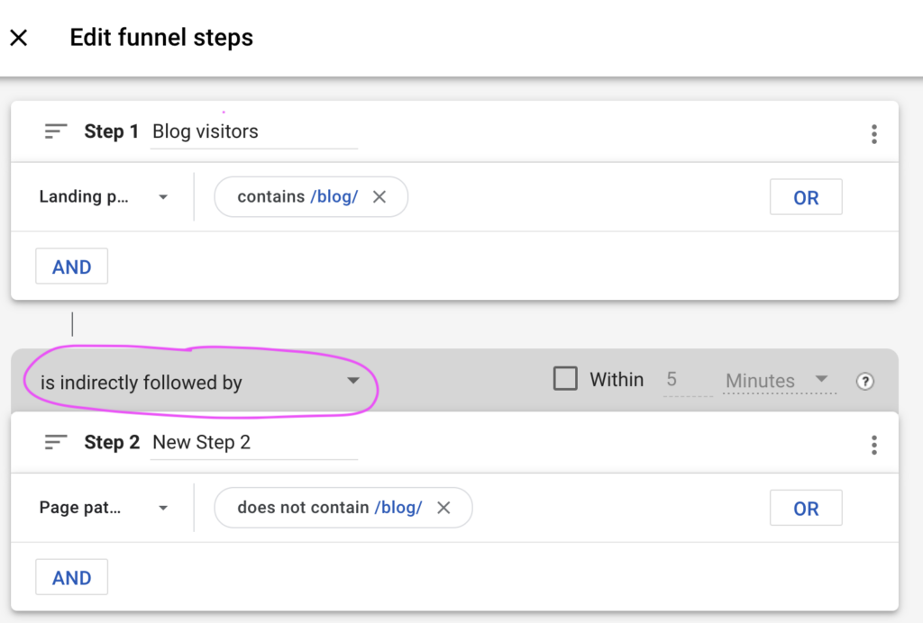Close the Edit funnel steps panel

[x=19, y=37]
